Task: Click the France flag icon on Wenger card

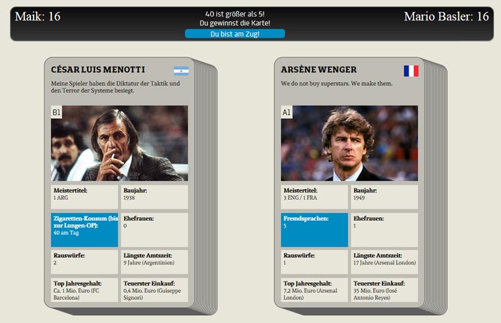Action: coord(411,71)
